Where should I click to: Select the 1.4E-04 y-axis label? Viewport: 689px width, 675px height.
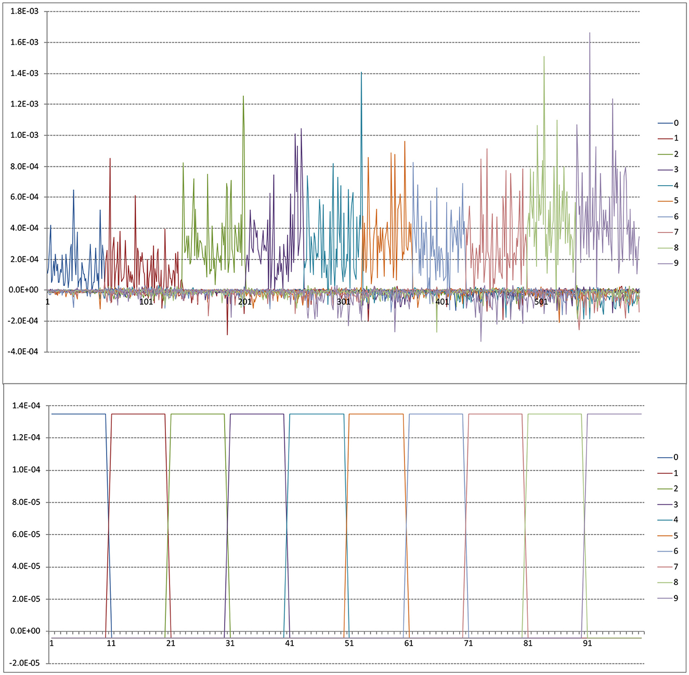pyautogui.click(x=27, y=406)
